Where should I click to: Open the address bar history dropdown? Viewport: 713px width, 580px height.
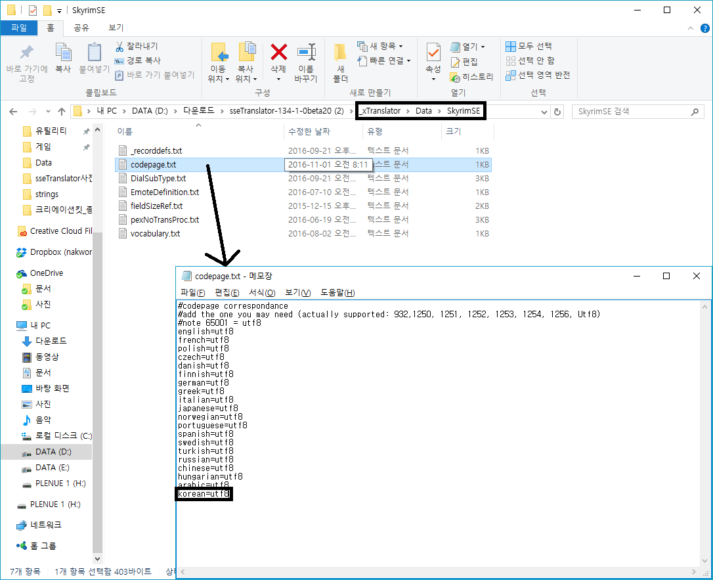point(544,112)
